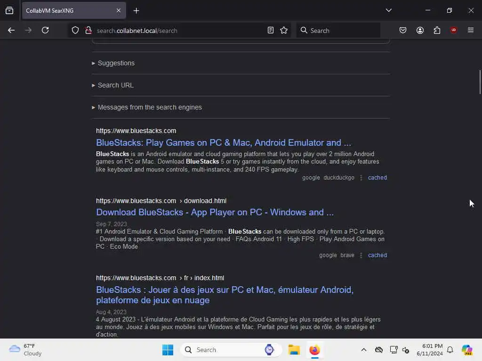
Task: Open the BlueStacks: Play Games on PC result
Action: [x=224, y=143]
